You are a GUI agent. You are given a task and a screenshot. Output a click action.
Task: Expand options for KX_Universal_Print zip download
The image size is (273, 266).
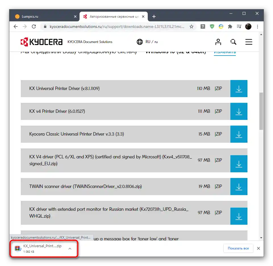70,249
